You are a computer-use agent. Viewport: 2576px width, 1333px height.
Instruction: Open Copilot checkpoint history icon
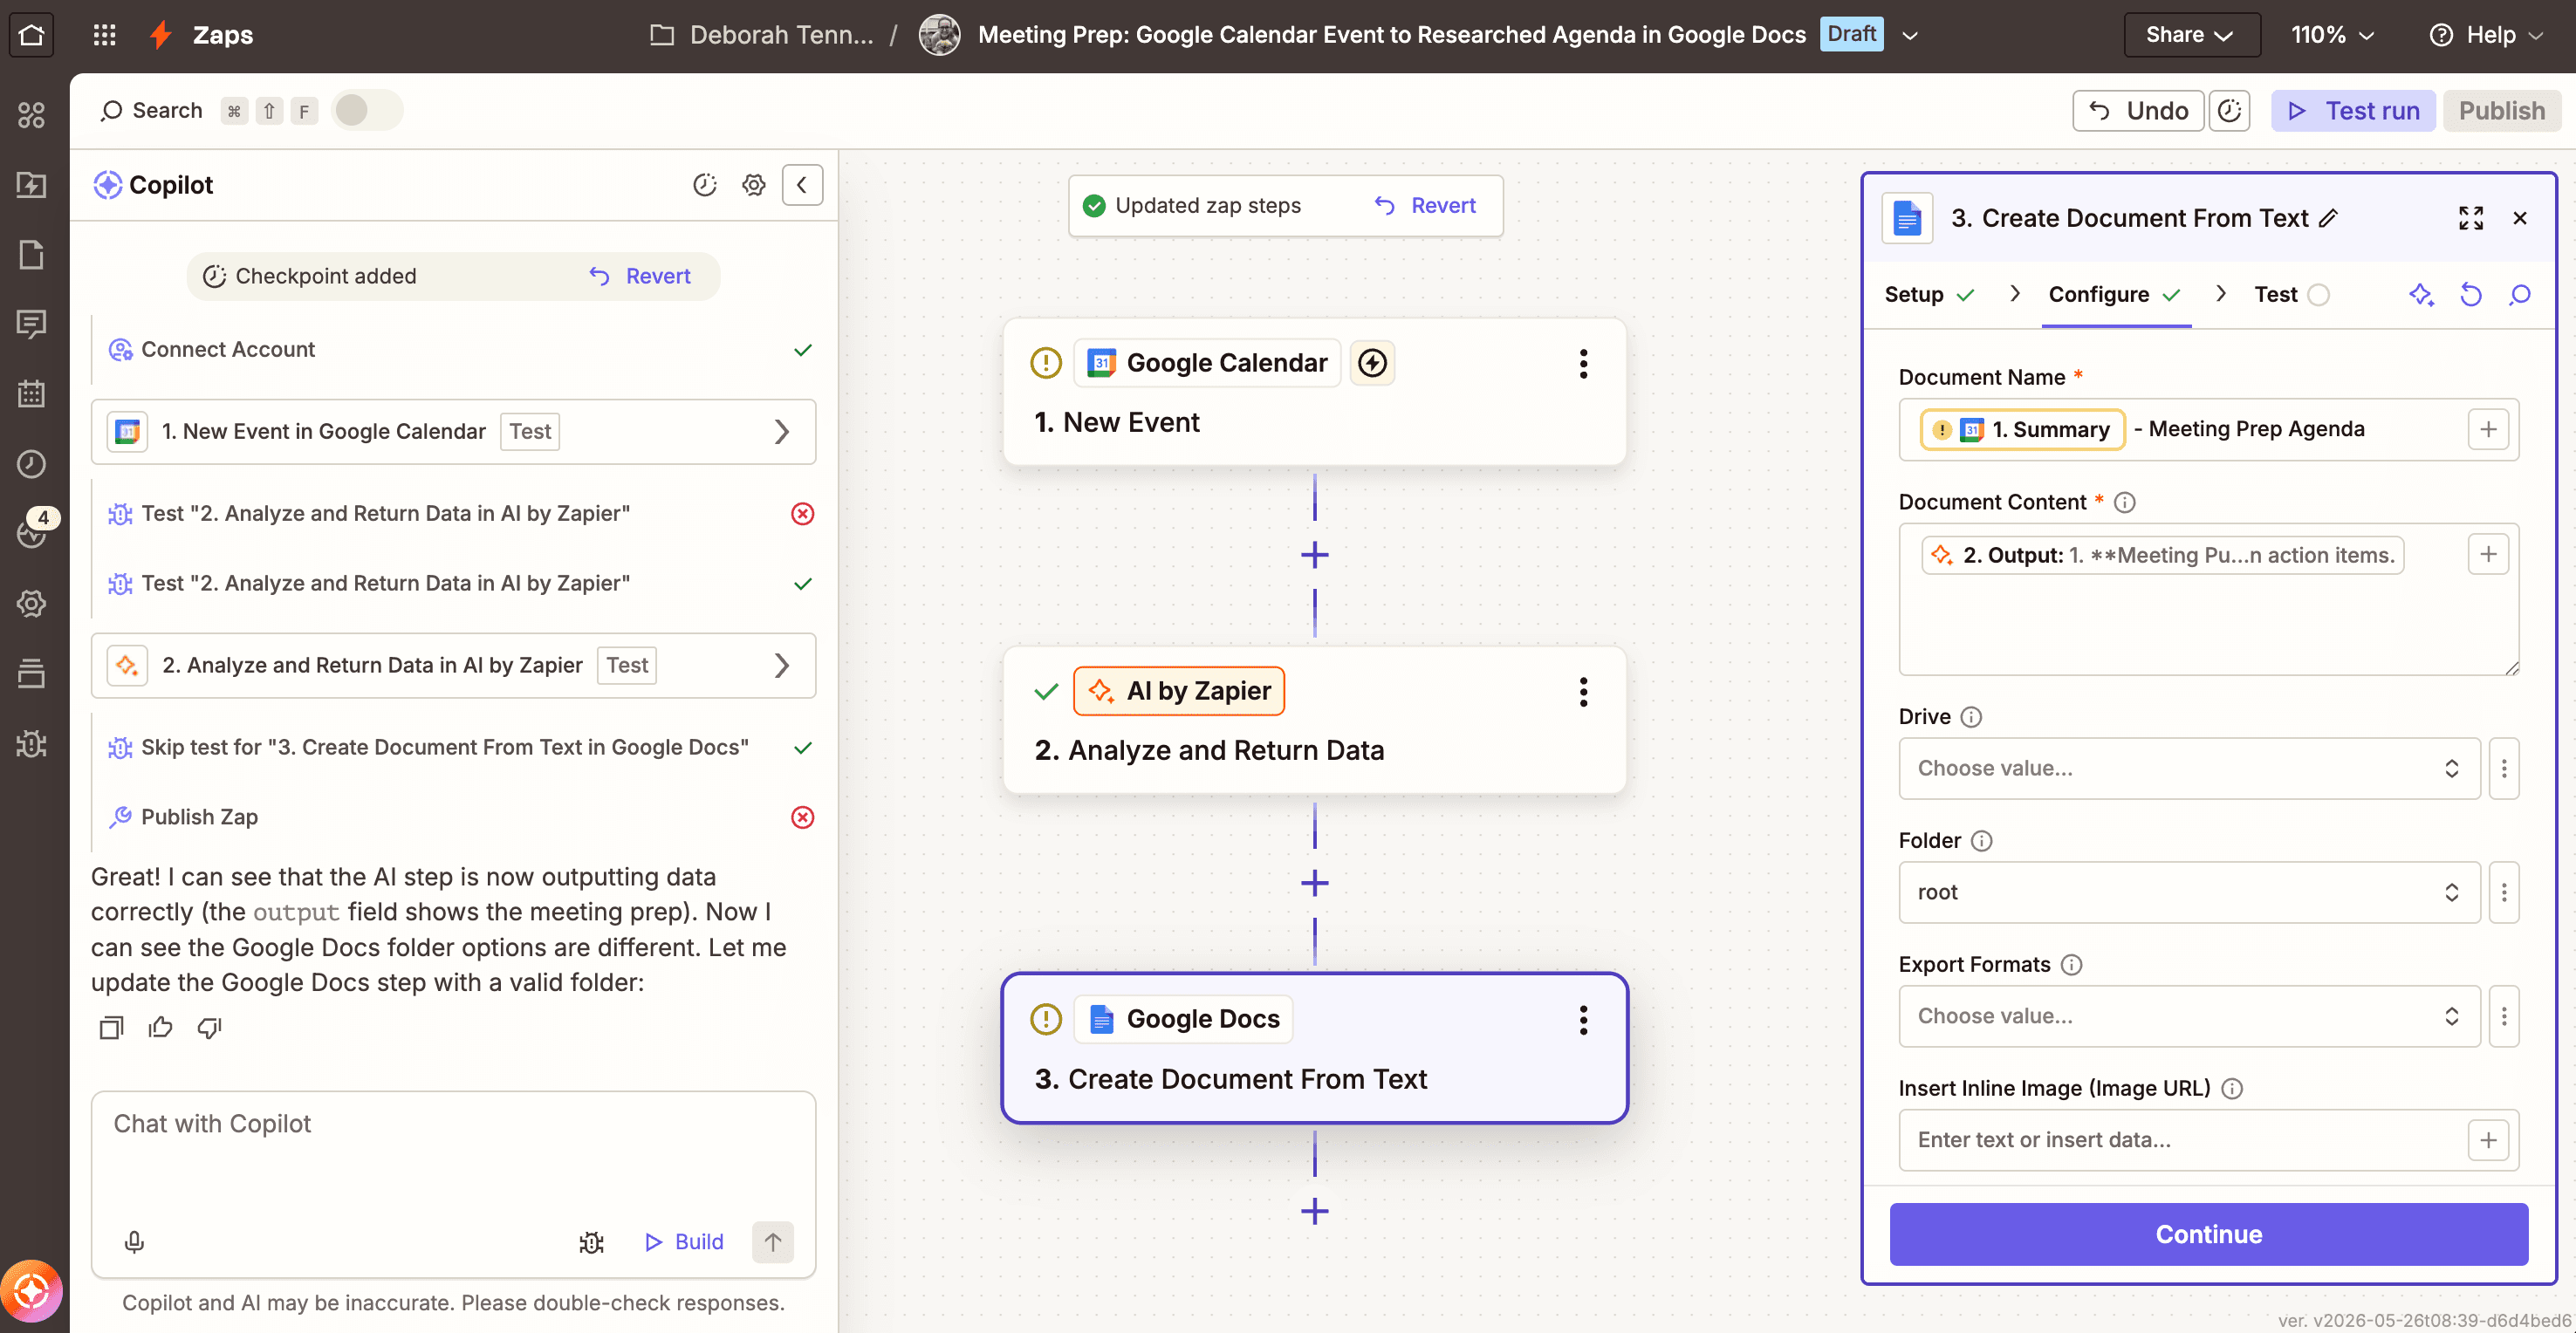pos(704,185)
